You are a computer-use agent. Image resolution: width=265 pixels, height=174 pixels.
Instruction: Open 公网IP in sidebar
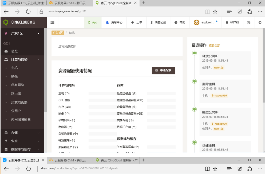[x=16, y=111]
